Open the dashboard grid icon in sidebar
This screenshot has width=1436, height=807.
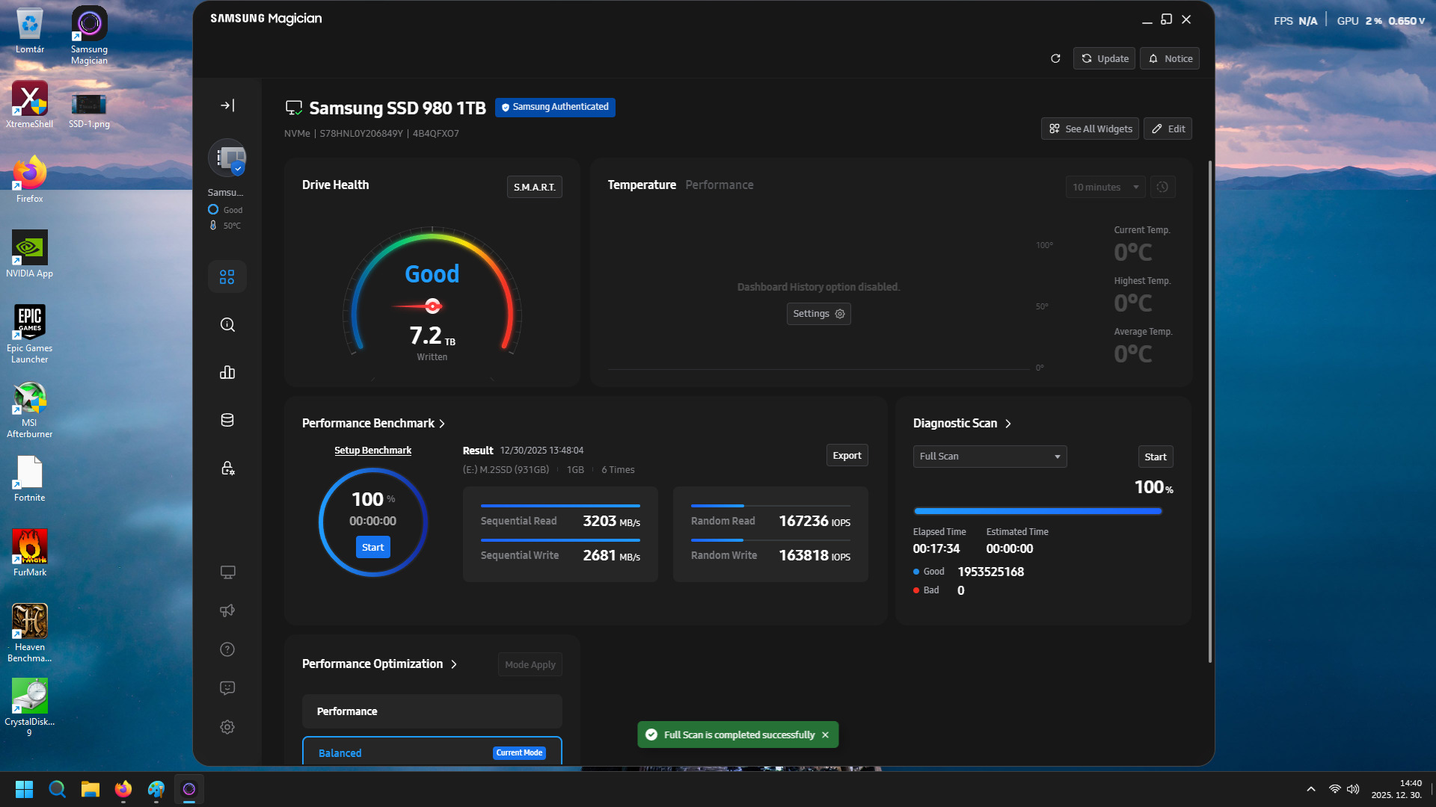[x=227, y=277]
